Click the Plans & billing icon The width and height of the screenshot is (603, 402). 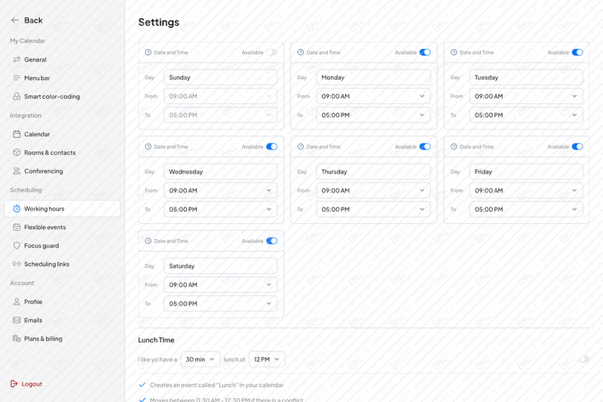[17, 339]
